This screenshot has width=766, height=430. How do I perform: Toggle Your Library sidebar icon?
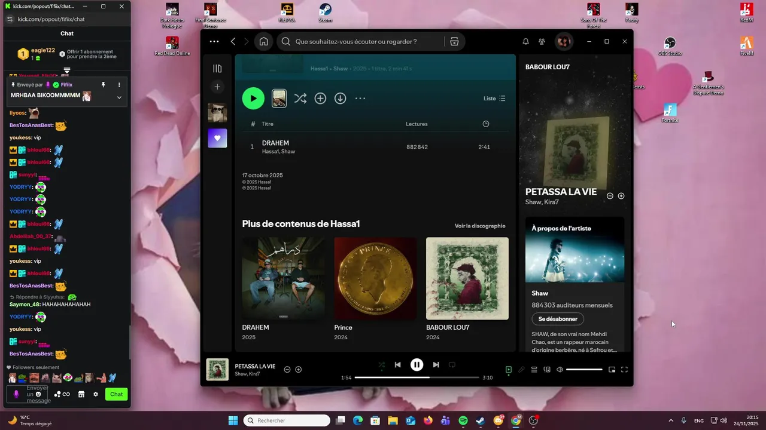tap(217, 69)
